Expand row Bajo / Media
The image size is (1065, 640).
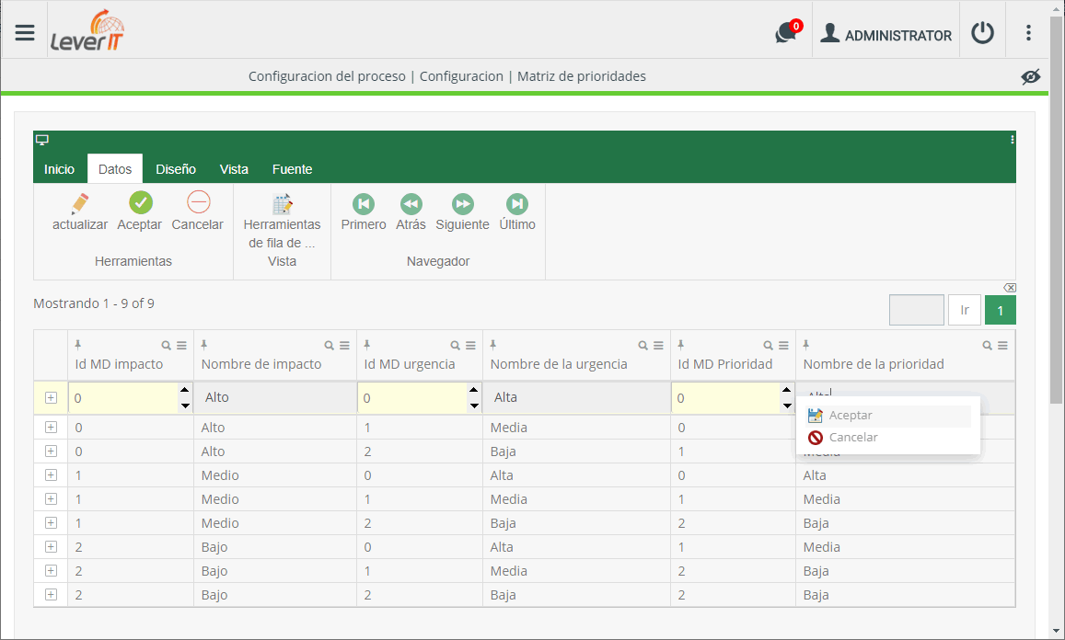point(51,571)
